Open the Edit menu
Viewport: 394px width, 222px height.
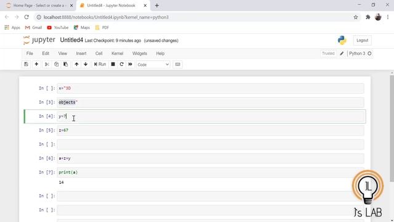point(46,54)
